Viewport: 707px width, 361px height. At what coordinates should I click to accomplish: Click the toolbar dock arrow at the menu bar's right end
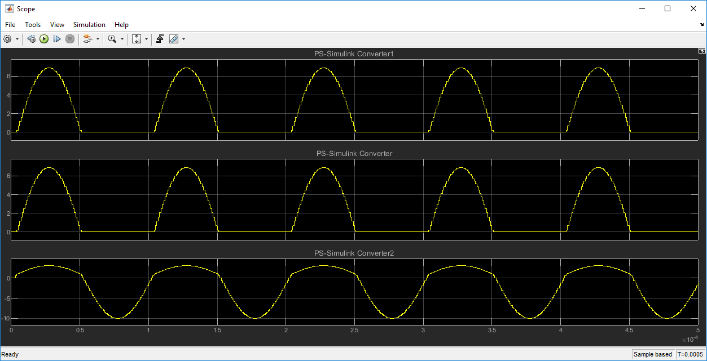[701, 25]
